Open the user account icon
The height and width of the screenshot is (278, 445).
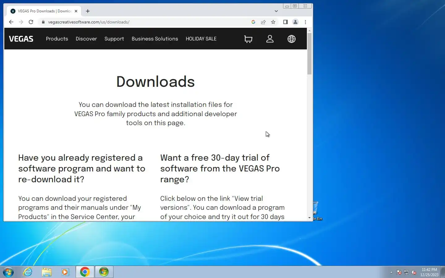pyautogui.click(x=270, y=39)
